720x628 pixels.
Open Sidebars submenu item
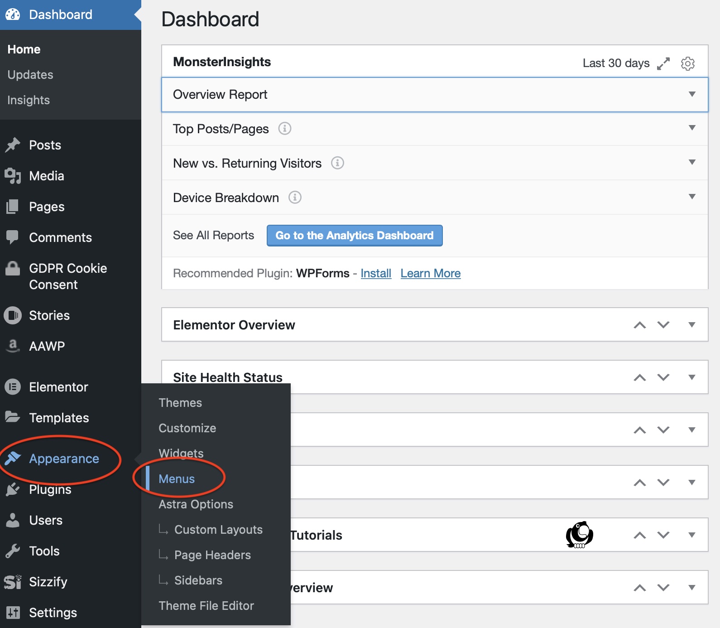point(198,580)
